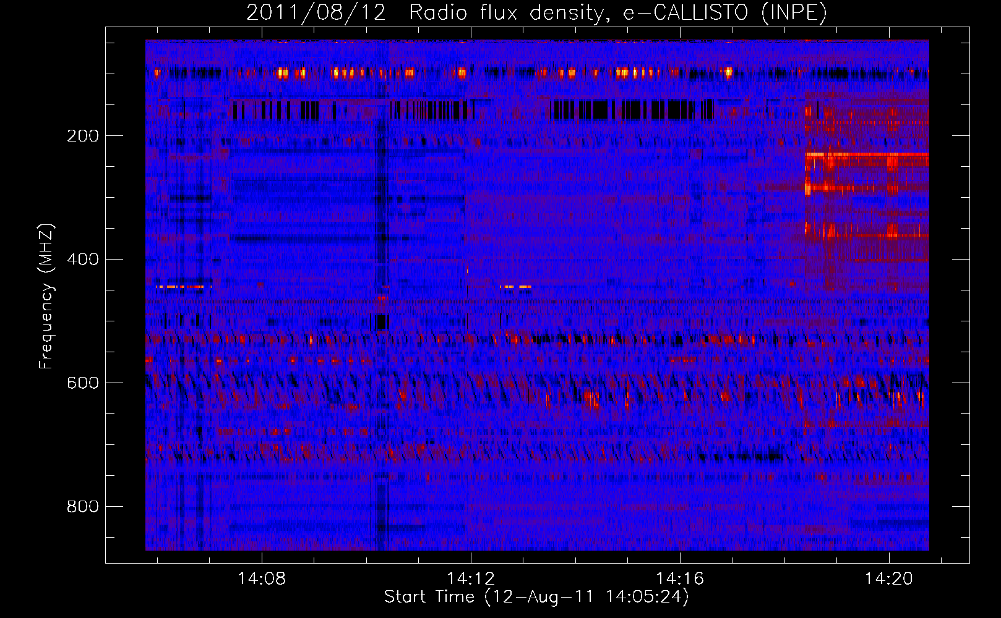The width and height of the screenshot is (1001, 618).
Task: Click the 600 frequency tick label
Action: tap(83, 383)
